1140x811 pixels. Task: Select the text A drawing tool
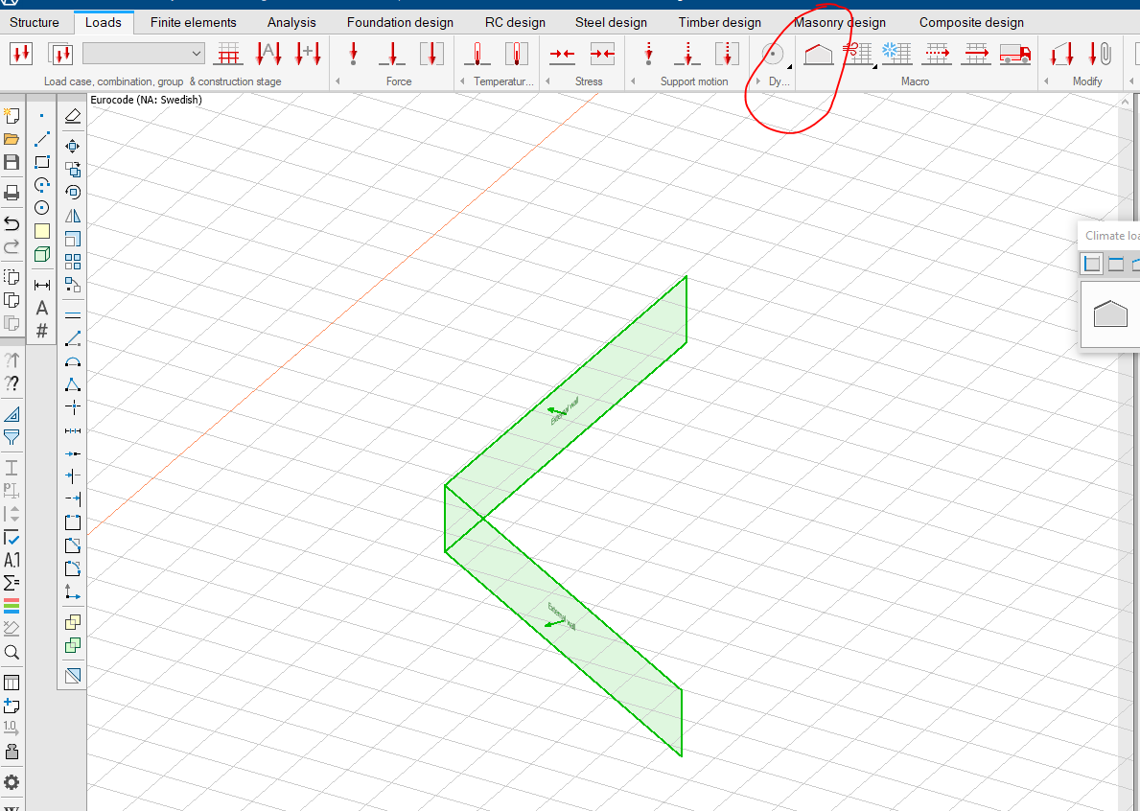[42, 308]
